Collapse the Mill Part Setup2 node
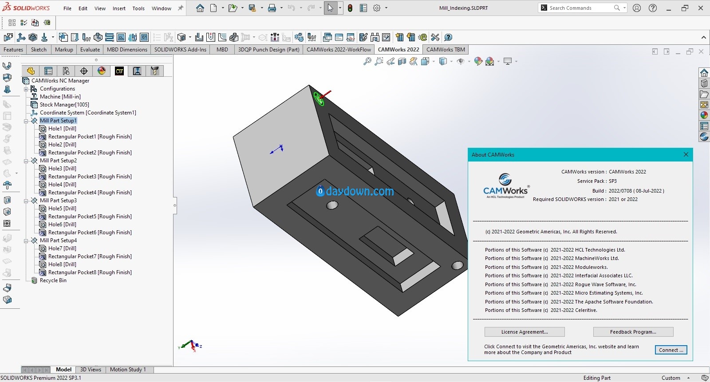The image size is (710, 382). [26, 161]
